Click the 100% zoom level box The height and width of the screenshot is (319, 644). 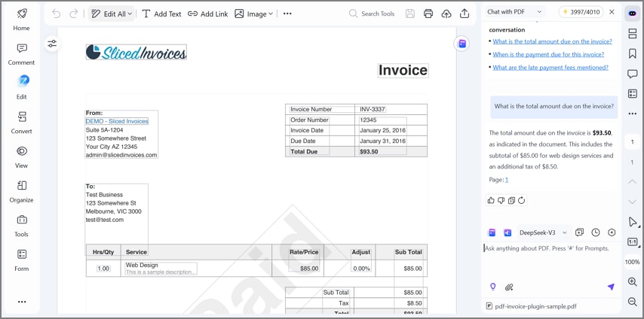(632, 262)
